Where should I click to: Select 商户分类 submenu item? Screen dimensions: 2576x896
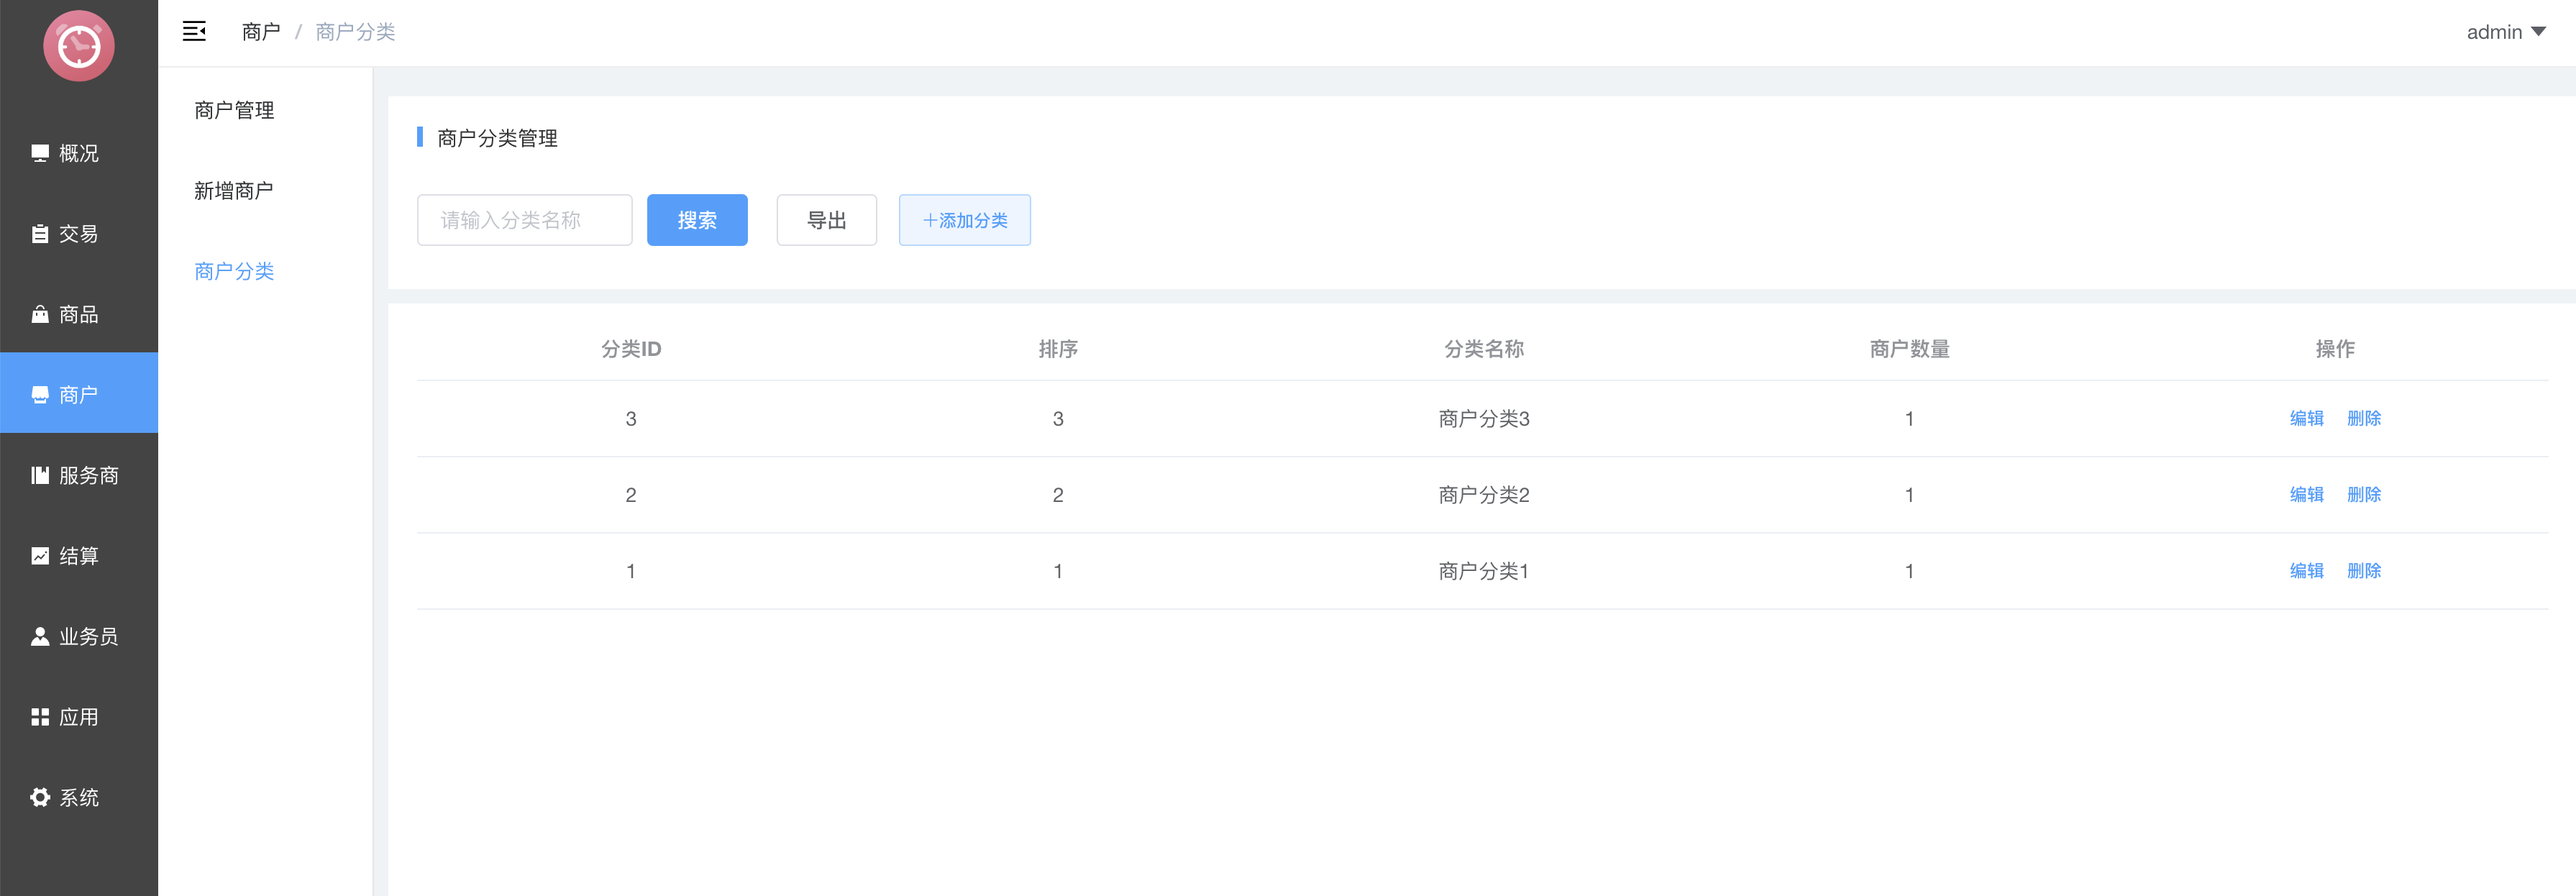point(234,271)
